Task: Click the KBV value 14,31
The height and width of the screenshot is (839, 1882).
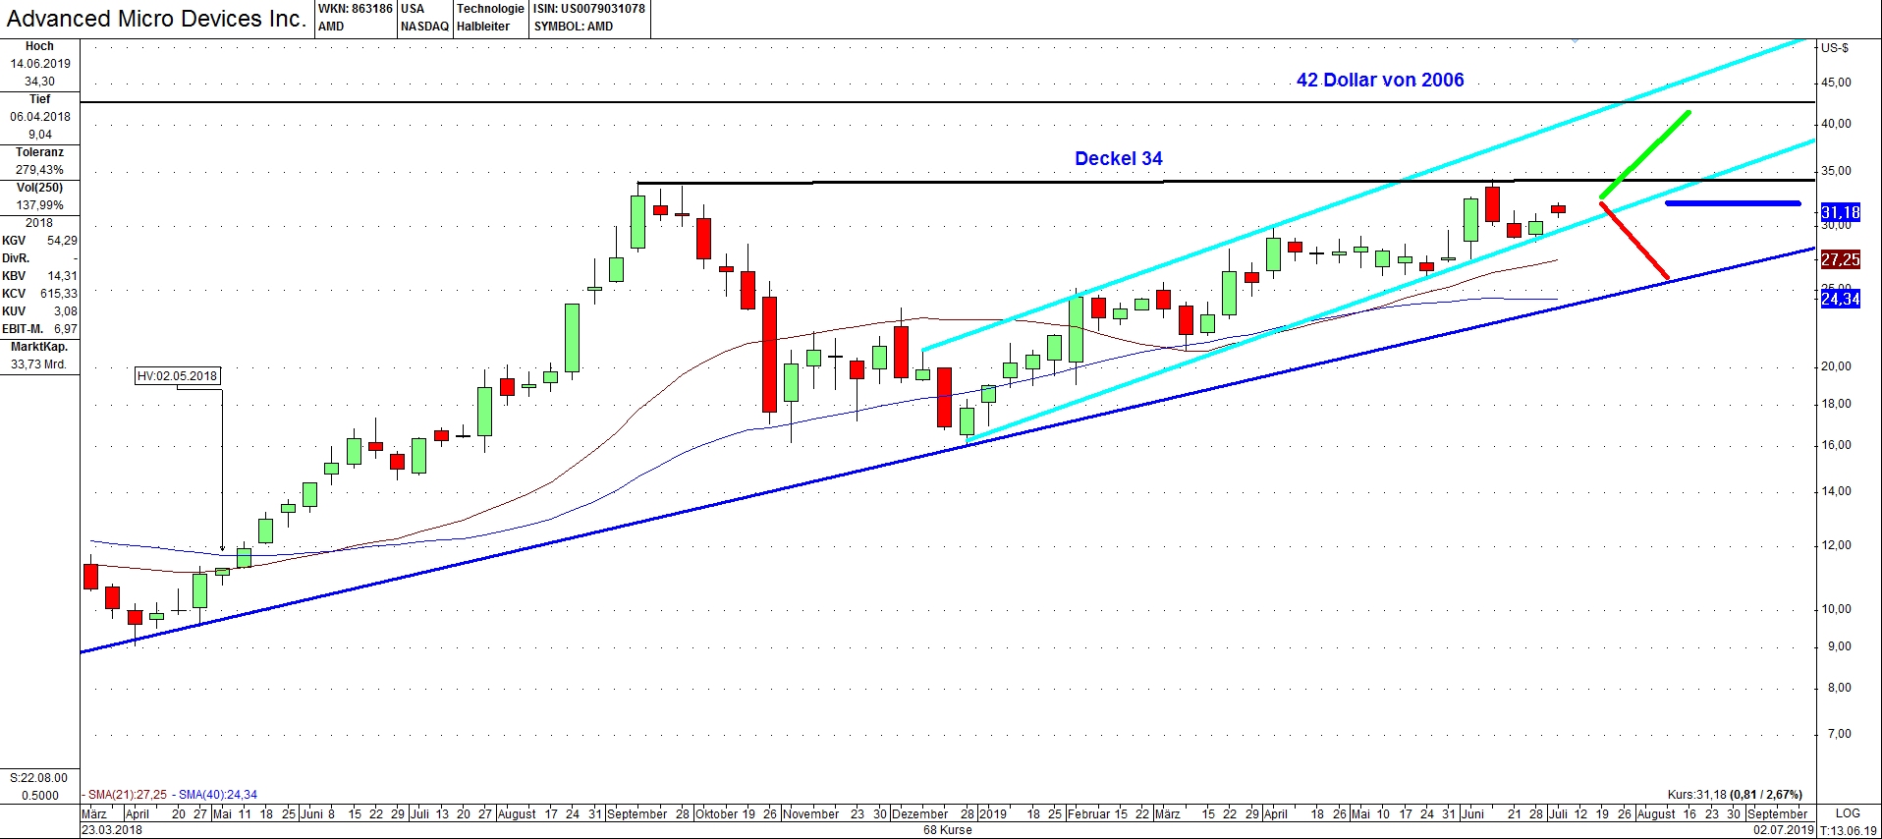Action: coord(62,276)
